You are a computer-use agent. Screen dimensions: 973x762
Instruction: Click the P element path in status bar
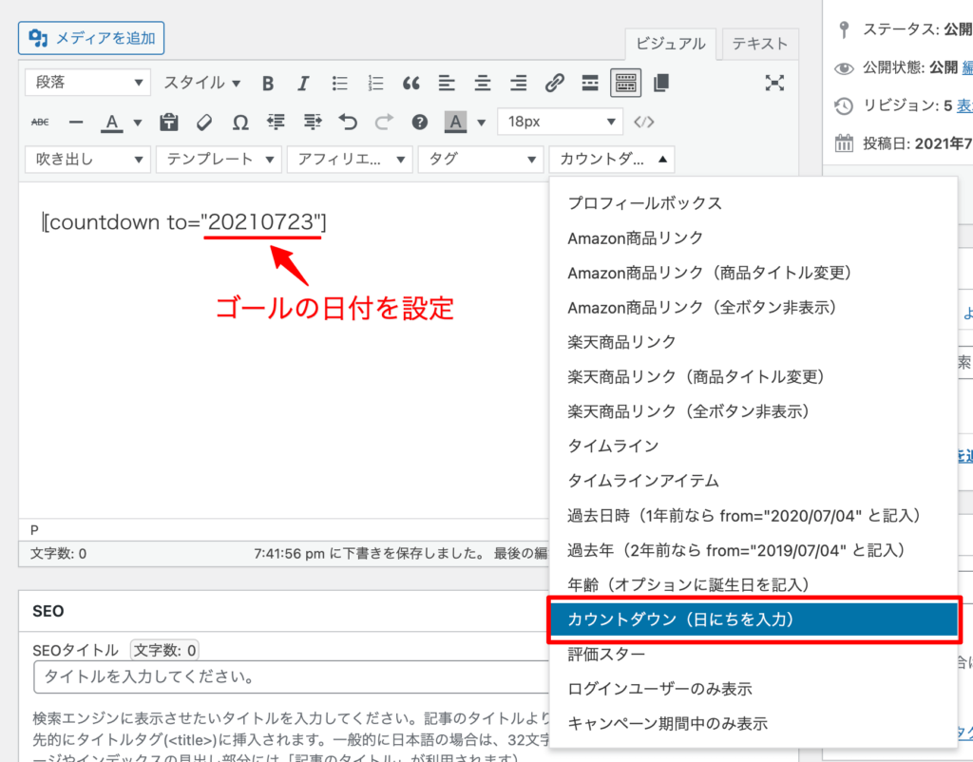pyautogui.click(x=34, y=530)
